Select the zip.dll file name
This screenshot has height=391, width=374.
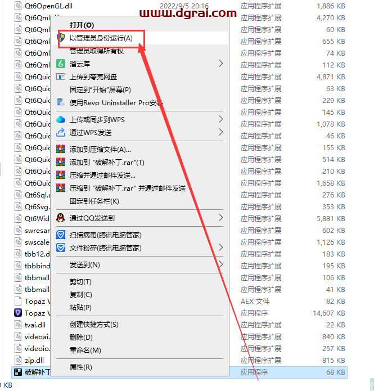click(34, 360)
